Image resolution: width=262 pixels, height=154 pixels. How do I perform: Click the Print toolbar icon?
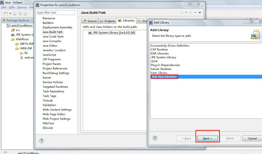25,14
